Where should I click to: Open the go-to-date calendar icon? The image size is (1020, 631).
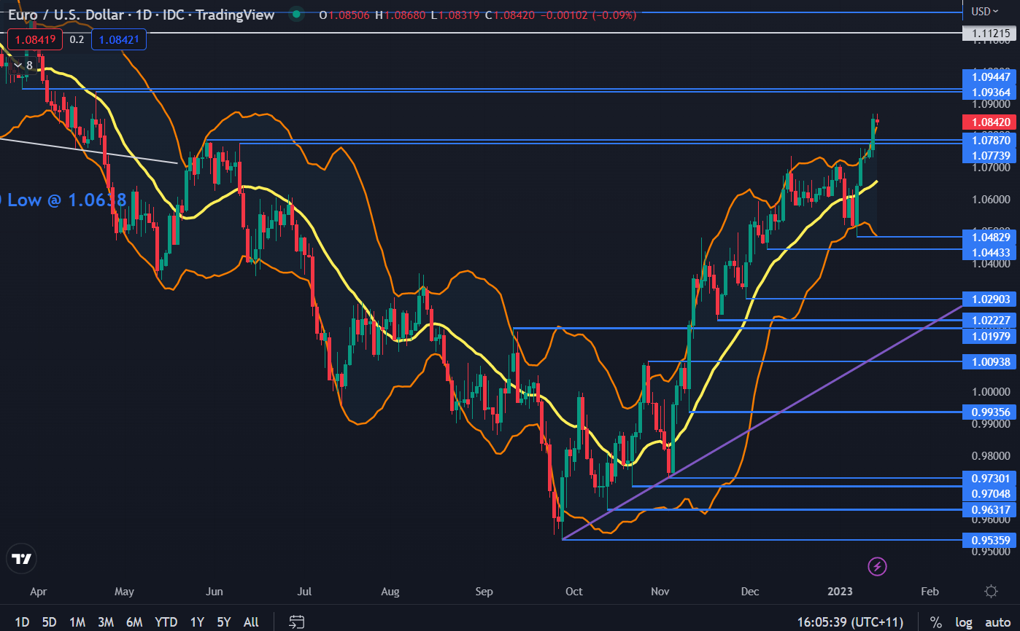(297, 622)
